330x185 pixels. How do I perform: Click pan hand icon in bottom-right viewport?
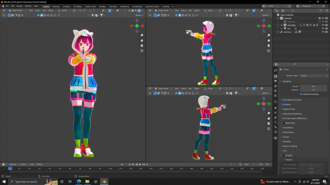pyautogui.click(x=269, y=118)
